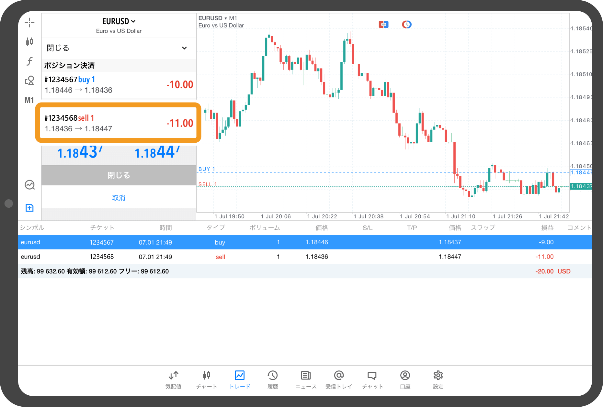Switch to the 履歴 history tab
This screenshot has width=603, height=407.
tap(272, 379)
